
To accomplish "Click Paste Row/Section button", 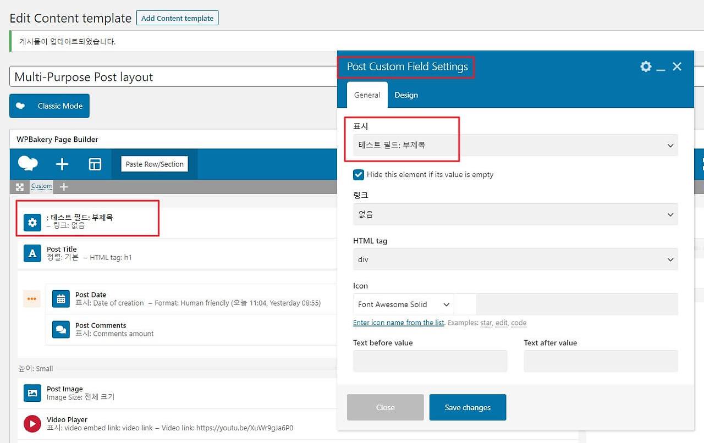I will click(155, 164).
